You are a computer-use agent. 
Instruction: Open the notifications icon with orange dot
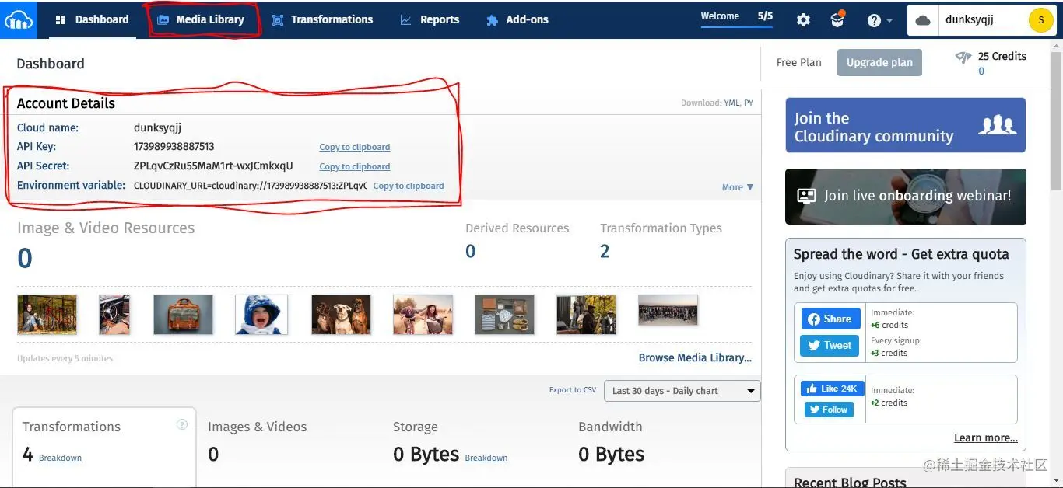pyautogui.click(x=837, y=19)
